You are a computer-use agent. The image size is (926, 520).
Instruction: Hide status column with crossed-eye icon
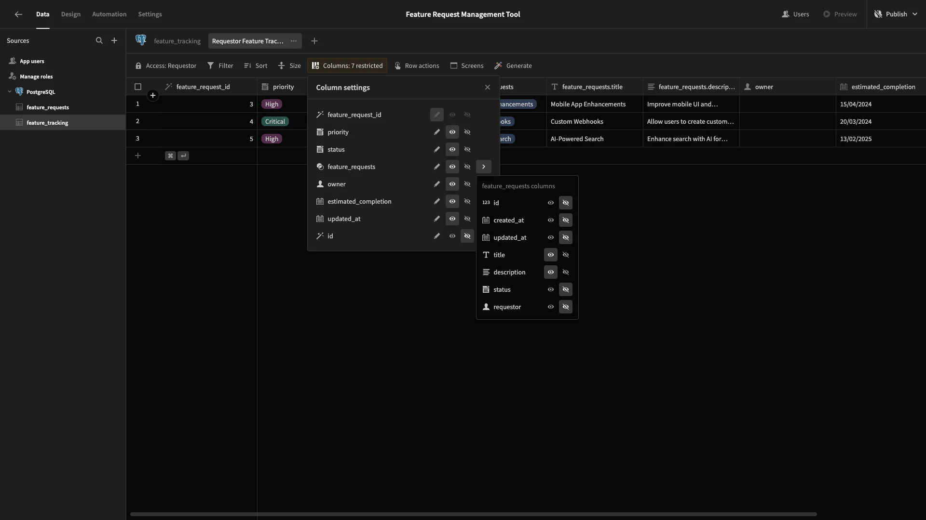tap(467, 149)
